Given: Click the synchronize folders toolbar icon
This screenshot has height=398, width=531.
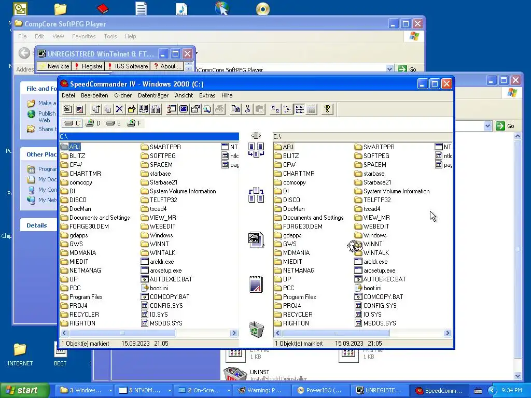Looking at the screenshot, I should point(156,109).
